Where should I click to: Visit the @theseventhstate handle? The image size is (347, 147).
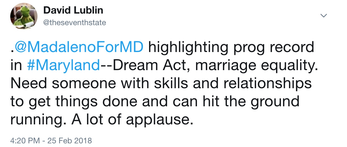click(75, 23)
